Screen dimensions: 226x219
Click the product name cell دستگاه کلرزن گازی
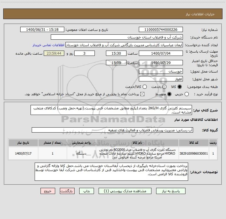point(137,153)
